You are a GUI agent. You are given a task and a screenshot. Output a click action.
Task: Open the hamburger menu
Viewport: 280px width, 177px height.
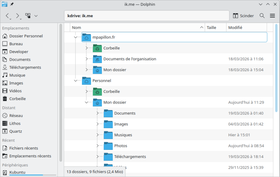tap(272, 16)
